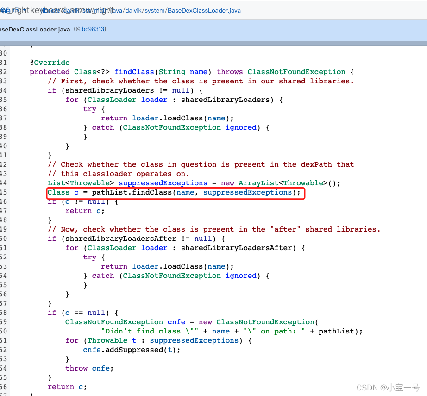The height and width of the screenshot is (396, 427).
Task: Open BaseDexClassLoader.java breadcrumb link
Action: (204, 11)
